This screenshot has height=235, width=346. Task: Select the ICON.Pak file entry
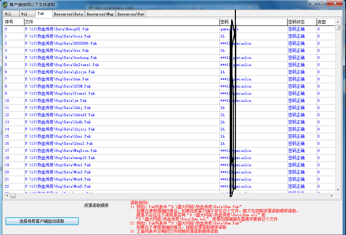tap(58, 86)
